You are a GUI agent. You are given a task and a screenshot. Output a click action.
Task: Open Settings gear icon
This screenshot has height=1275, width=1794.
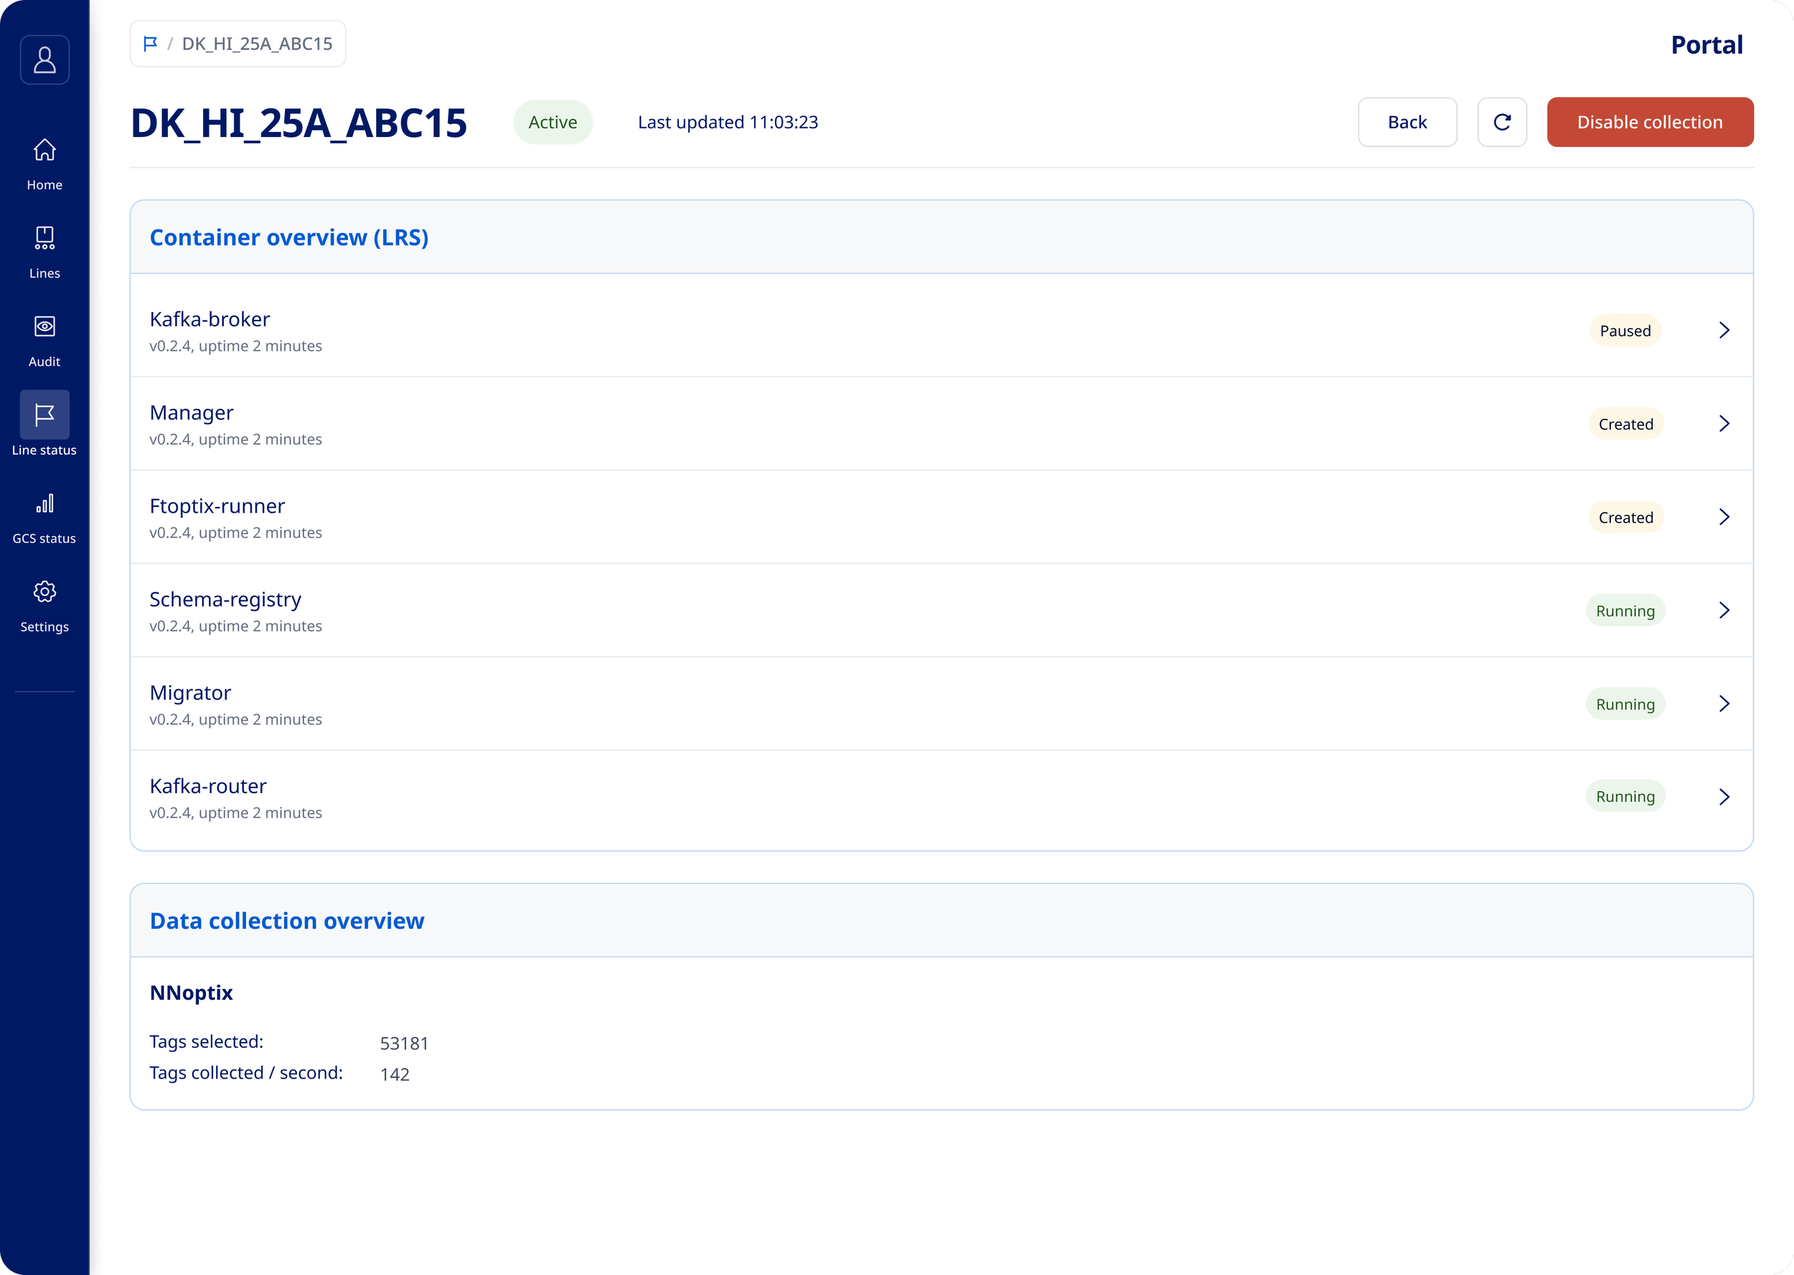(x=44, y=591)
